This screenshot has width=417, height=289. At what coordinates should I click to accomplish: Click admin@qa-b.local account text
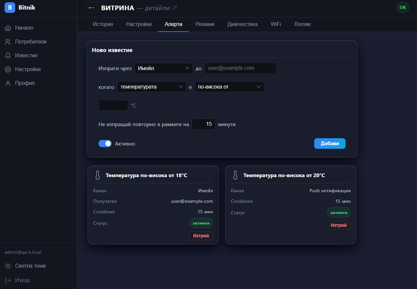coord(23,252)
